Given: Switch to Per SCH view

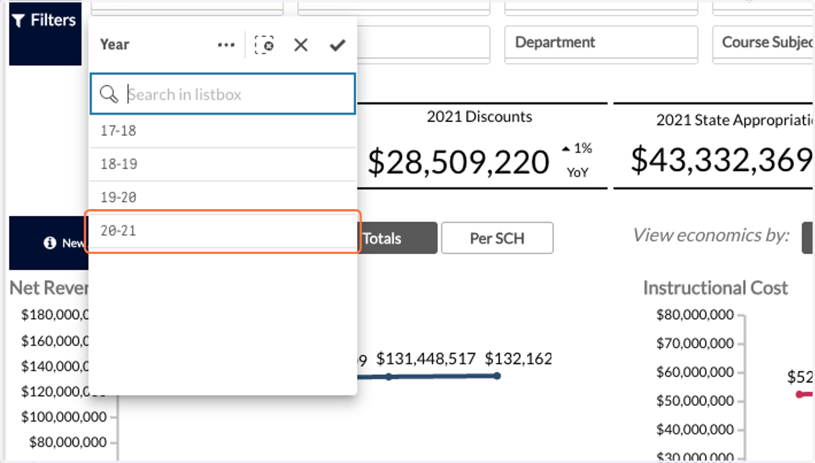Looking at the screenshot, I should (497, 238).
